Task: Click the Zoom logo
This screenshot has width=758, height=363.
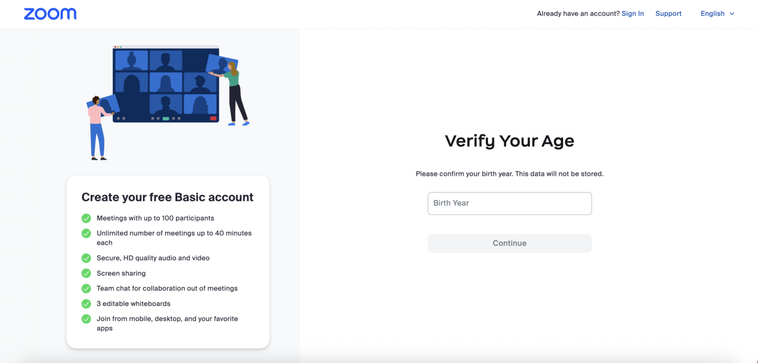Action: coord(50,14)
